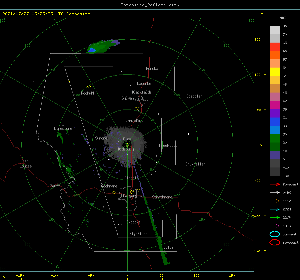
Task: Click the white 04DK arrow icon
Action: pos(275,192)
